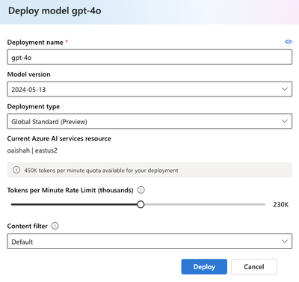Click the chevron arrow in Model version field
The image size is (299, 282).
click(x=285, y=89)
